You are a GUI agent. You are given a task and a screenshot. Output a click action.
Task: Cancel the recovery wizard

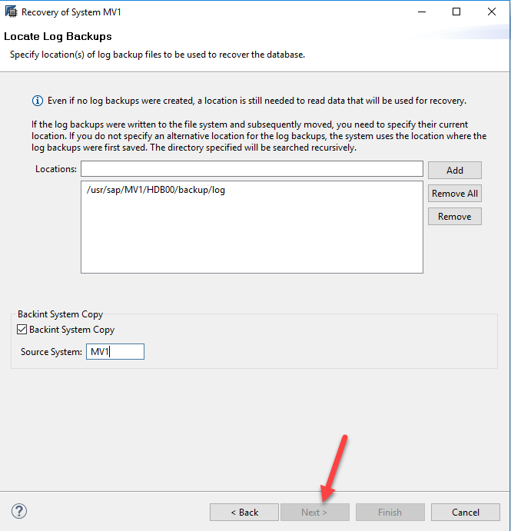point(466,512)
